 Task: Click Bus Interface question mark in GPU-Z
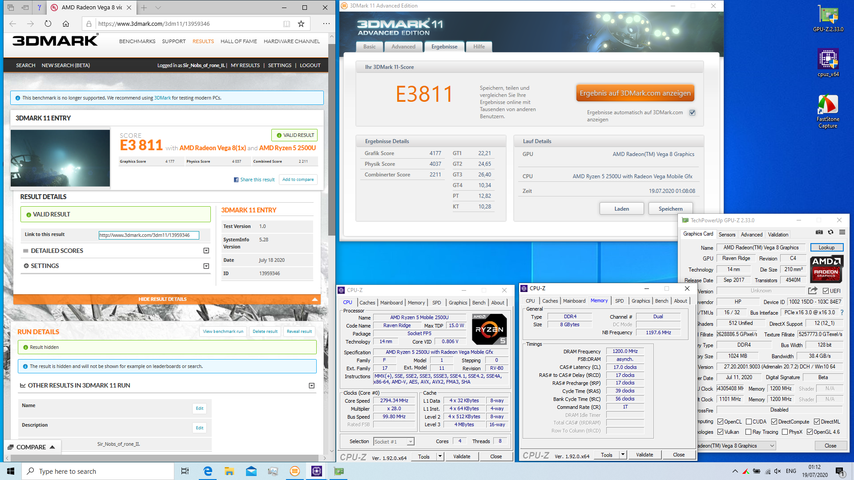(842, 312)
